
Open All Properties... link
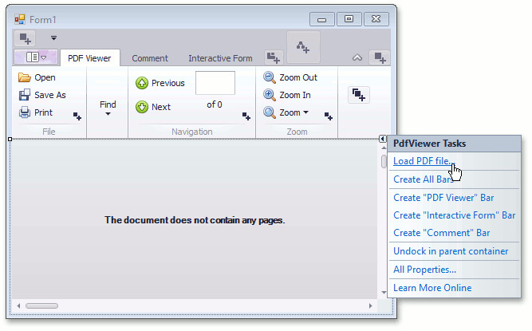click(x=424, y=270)
